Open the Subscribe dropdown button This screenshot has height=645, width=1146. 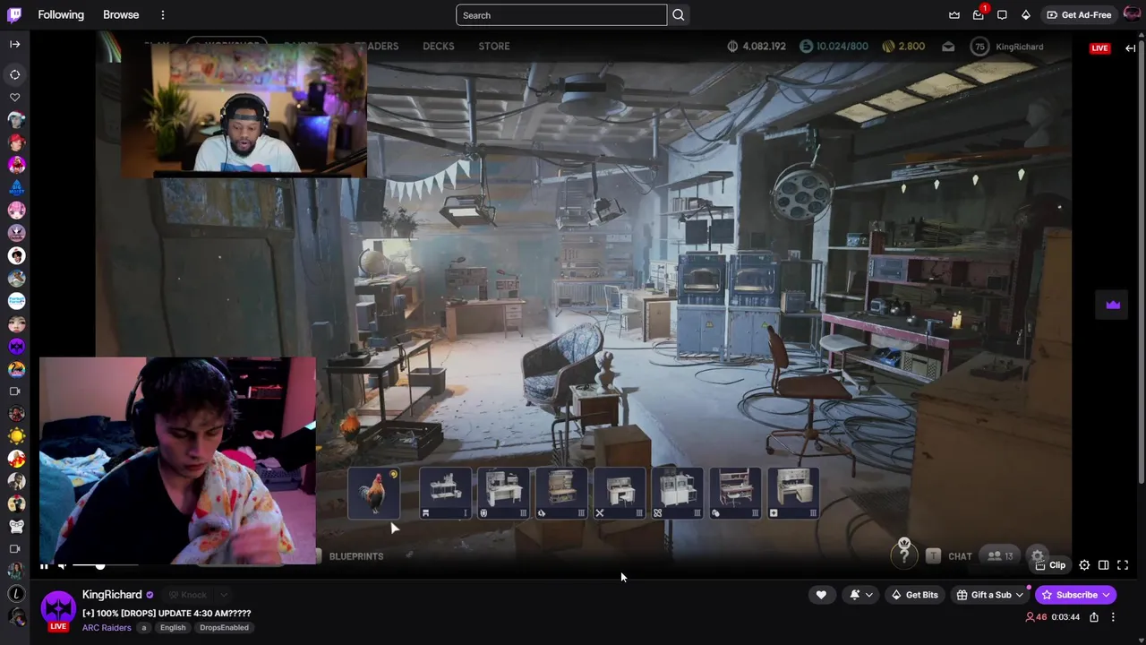1076,595
